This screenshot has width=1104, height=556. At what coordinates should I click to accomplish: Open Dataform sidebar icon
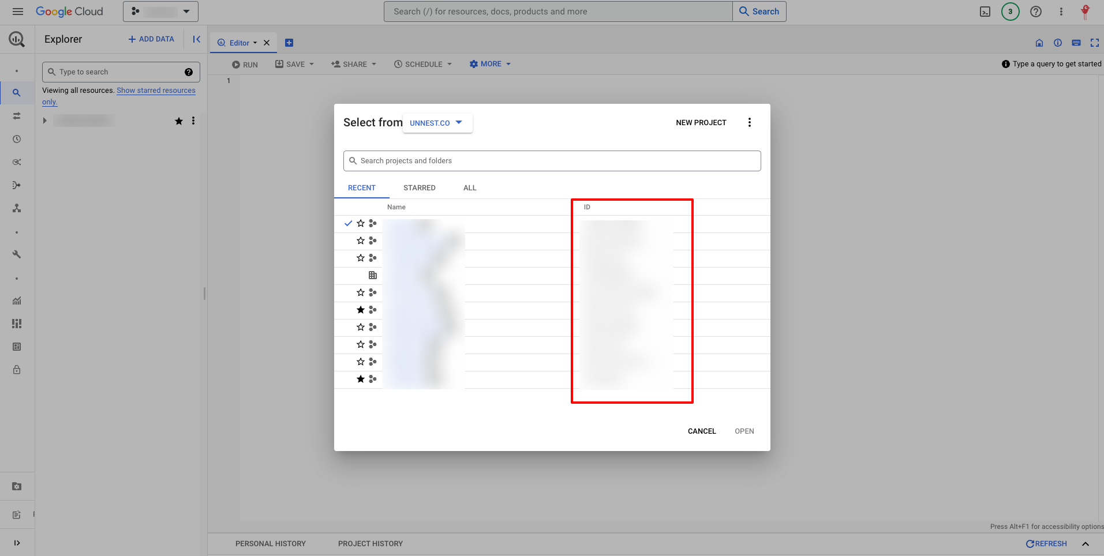tap(17, 185)
